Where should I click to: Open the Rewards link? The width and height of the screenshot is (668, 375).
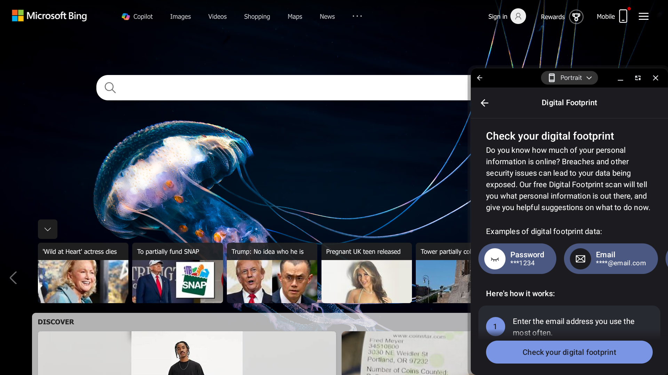(552, 17)
